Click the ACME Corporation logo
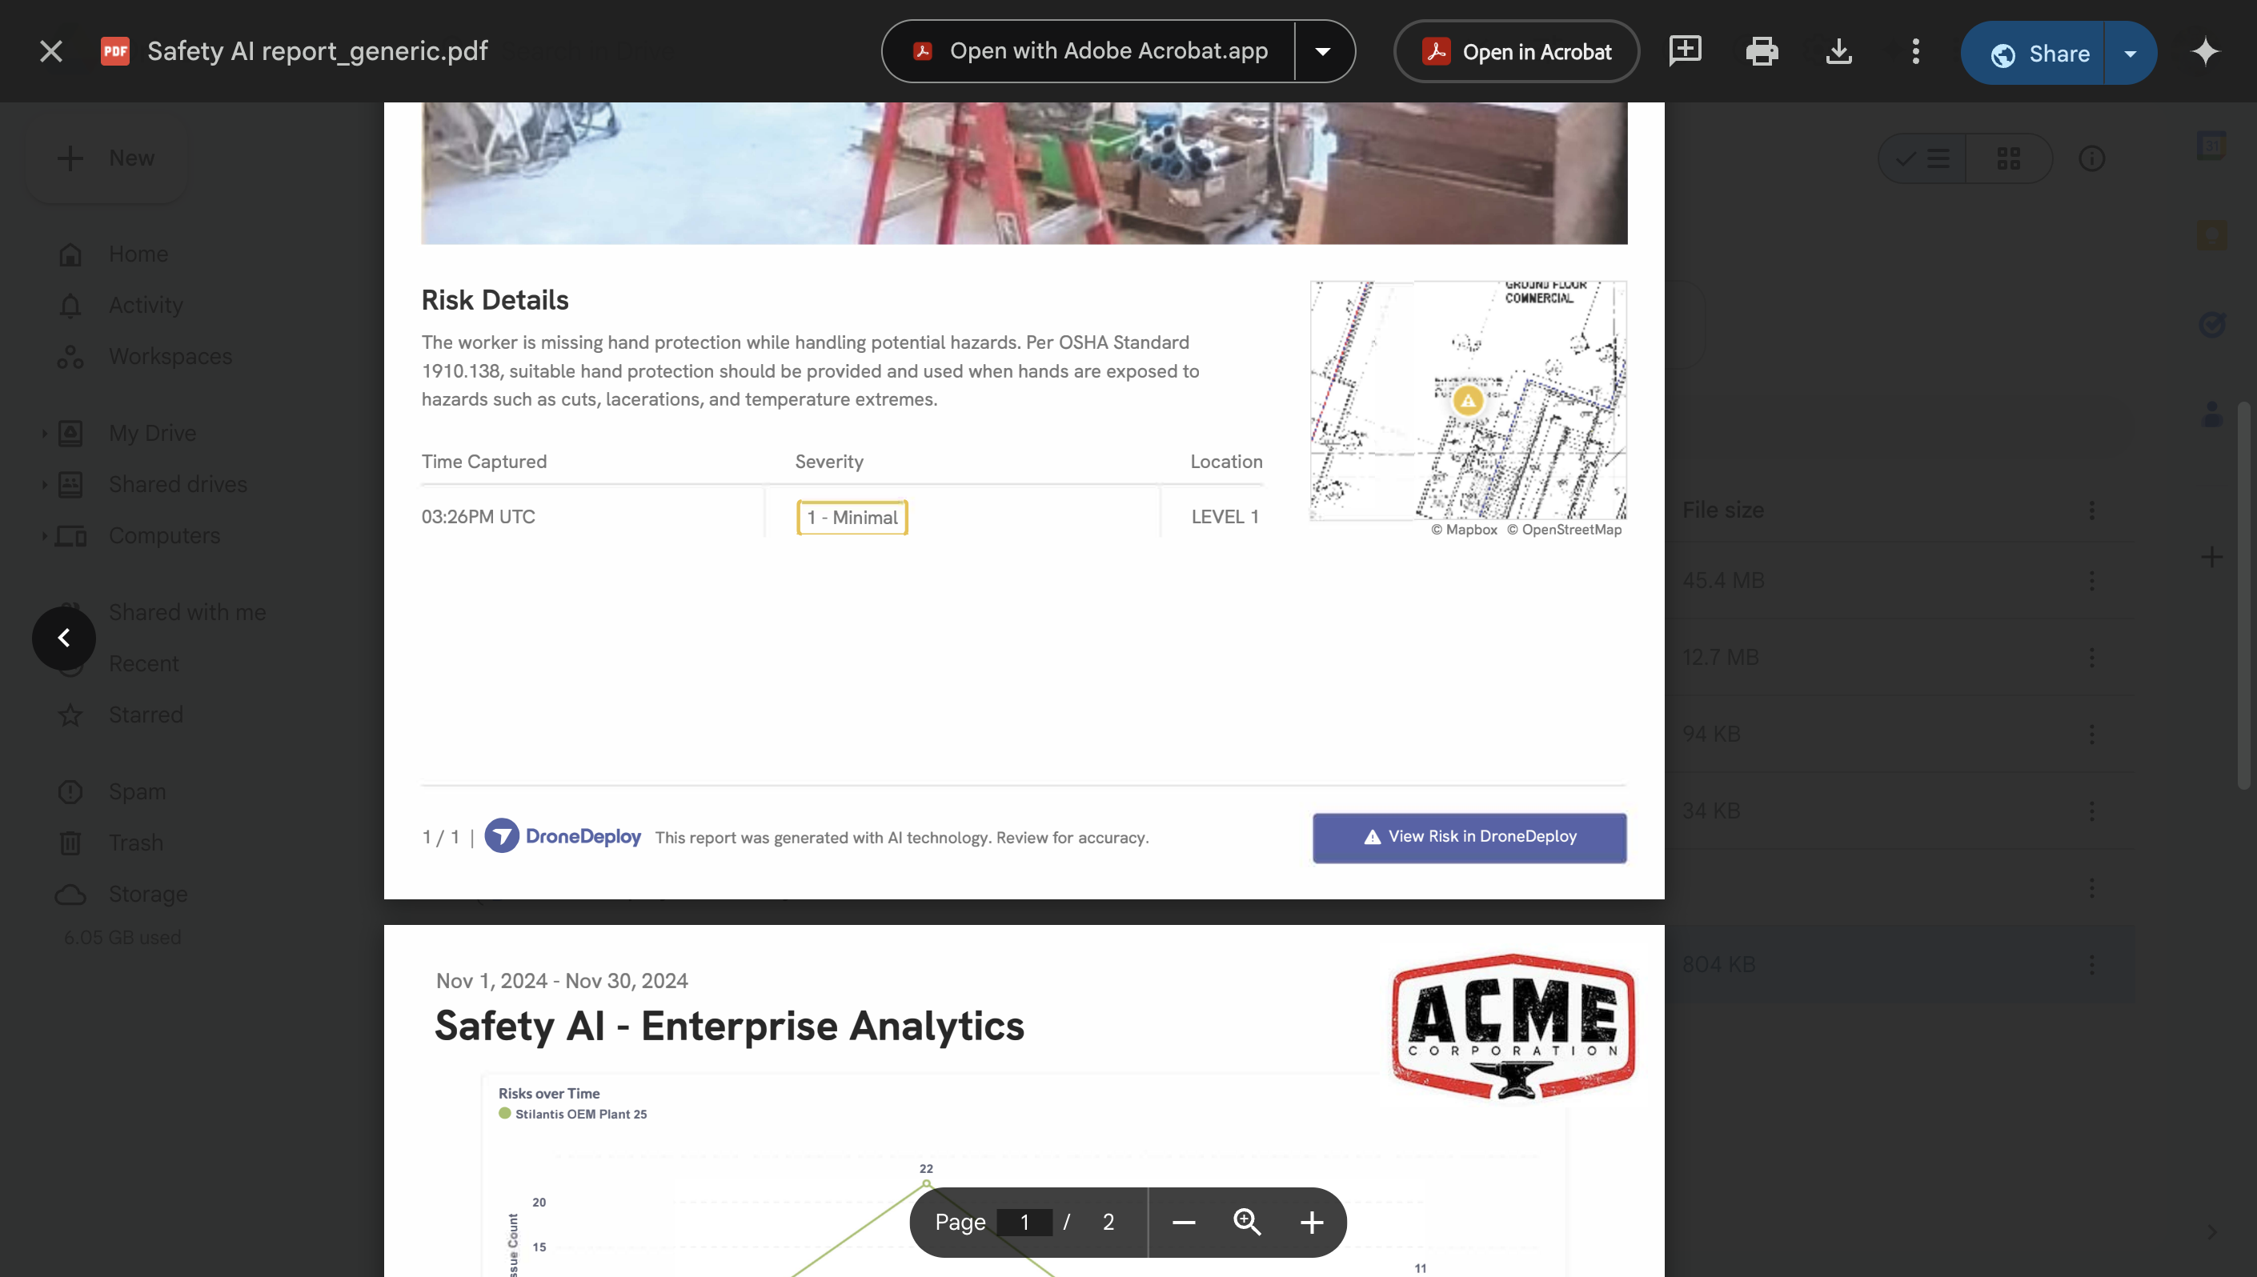The width and height of the screenshot is (2257, 1277). 1513,1027
